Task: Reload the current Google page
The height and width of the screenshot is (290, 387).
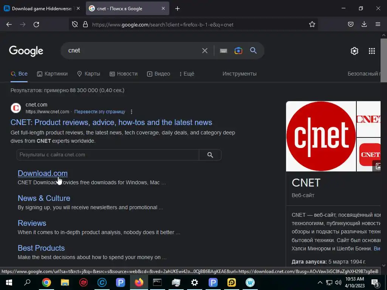Action: 36,25
